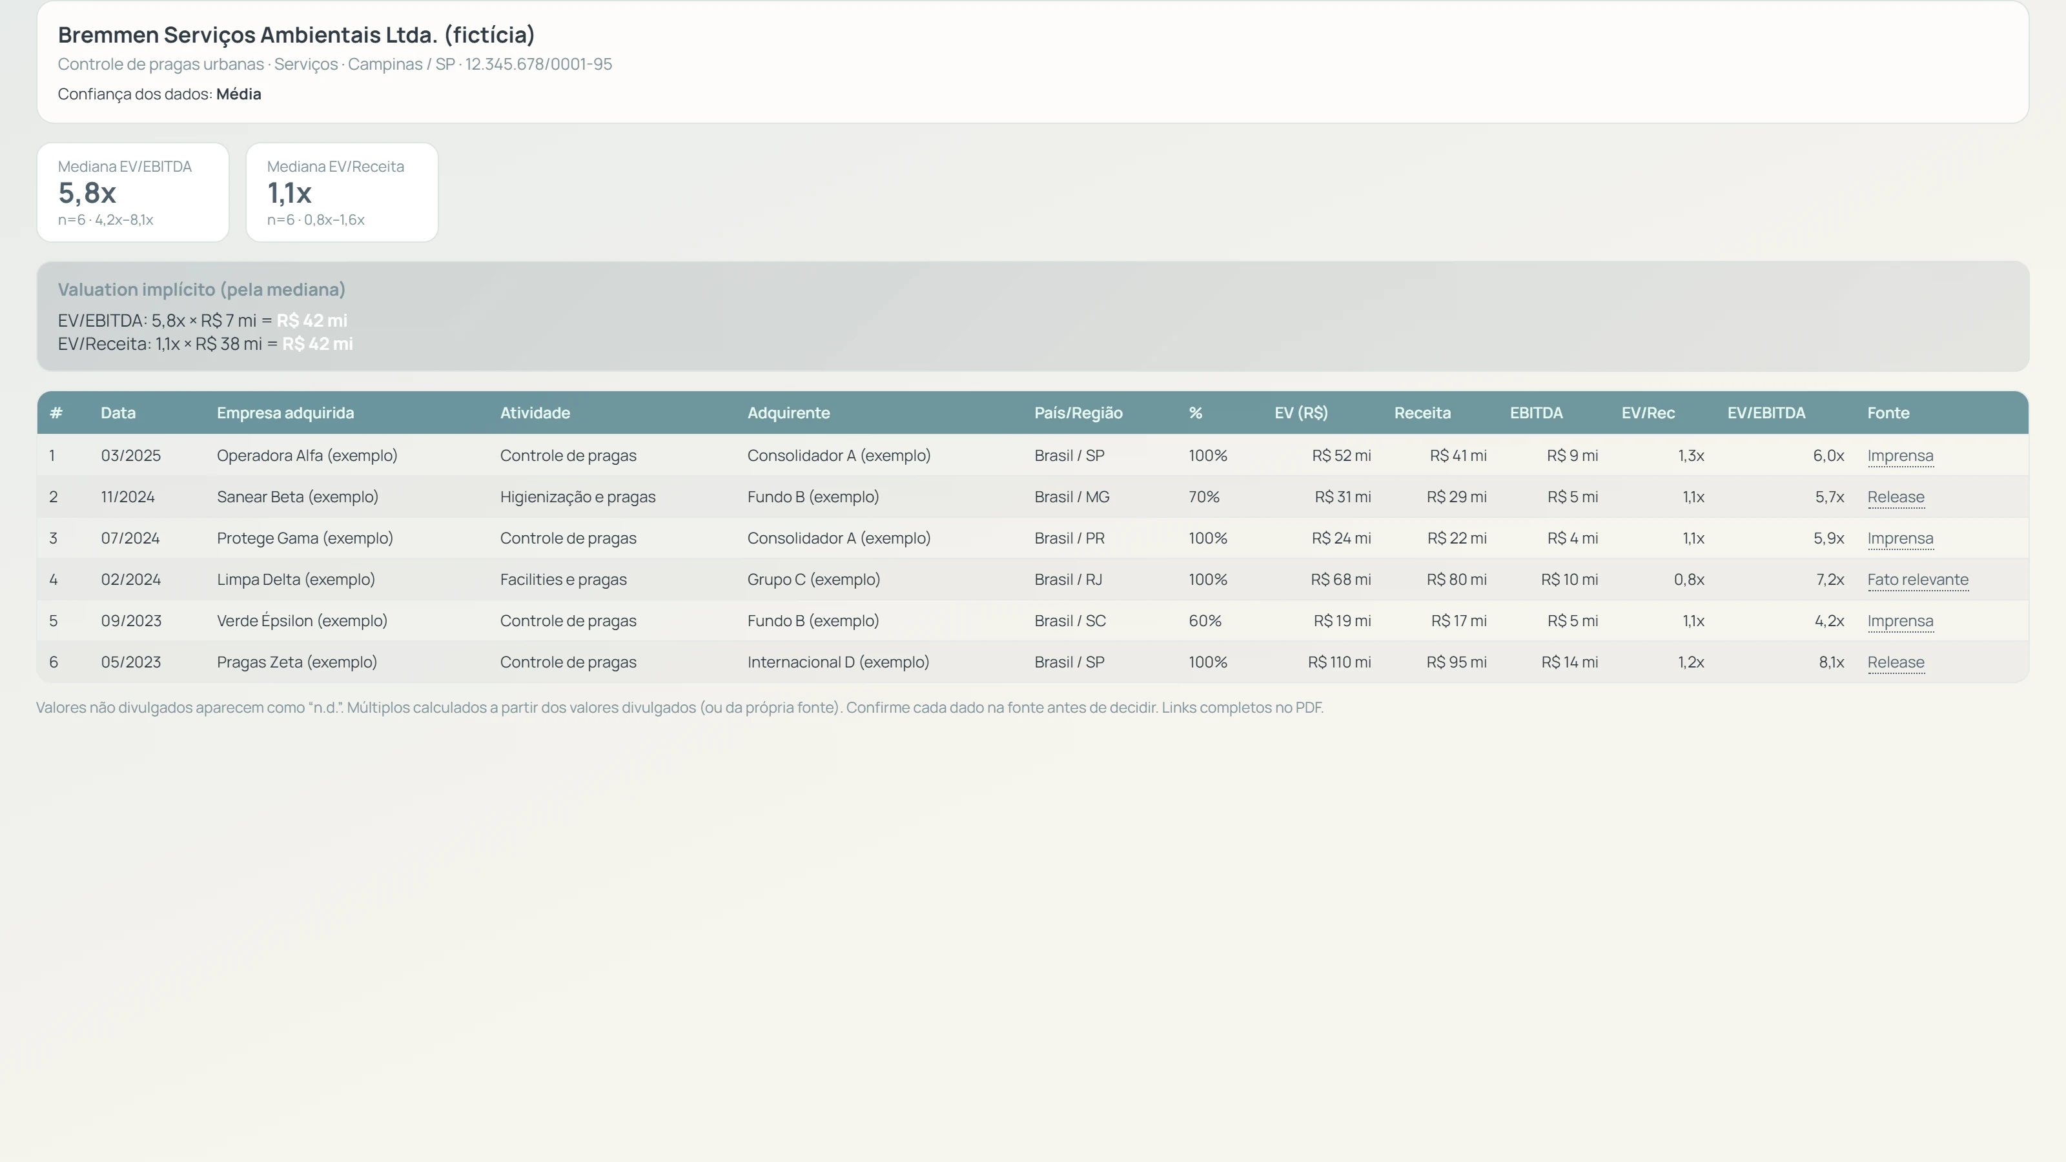Click the Grupo C (exemplo) acquirer cell
Image resolution: width=2066 pixels, height=1162 pixels.
[813, 580]
